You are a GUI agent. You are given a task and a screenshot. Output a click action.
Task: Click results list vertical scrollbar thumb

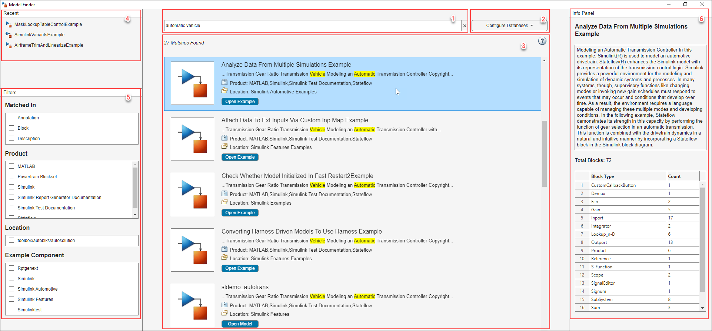pyautogui.click(x=544, y=154)
